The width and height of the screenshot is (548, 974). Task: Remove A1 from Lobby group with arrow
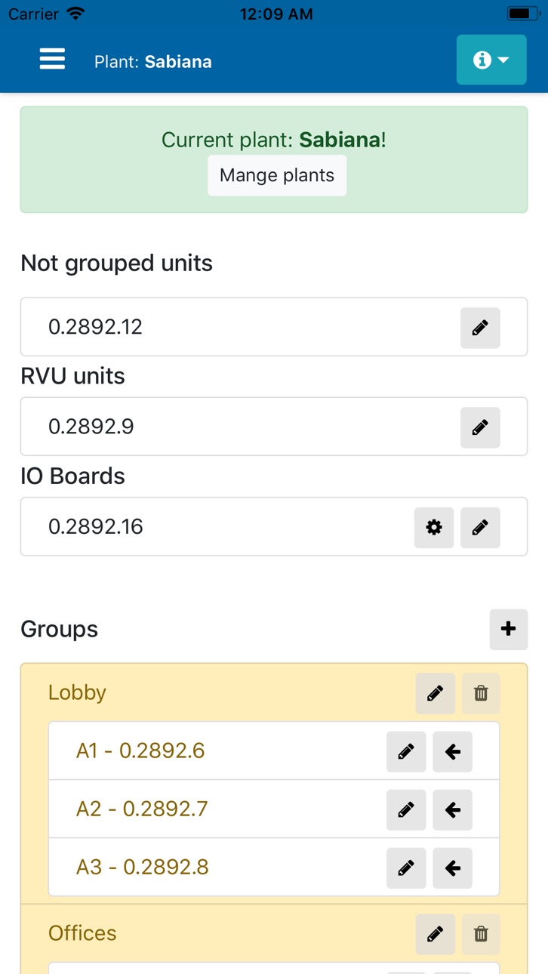452,752
